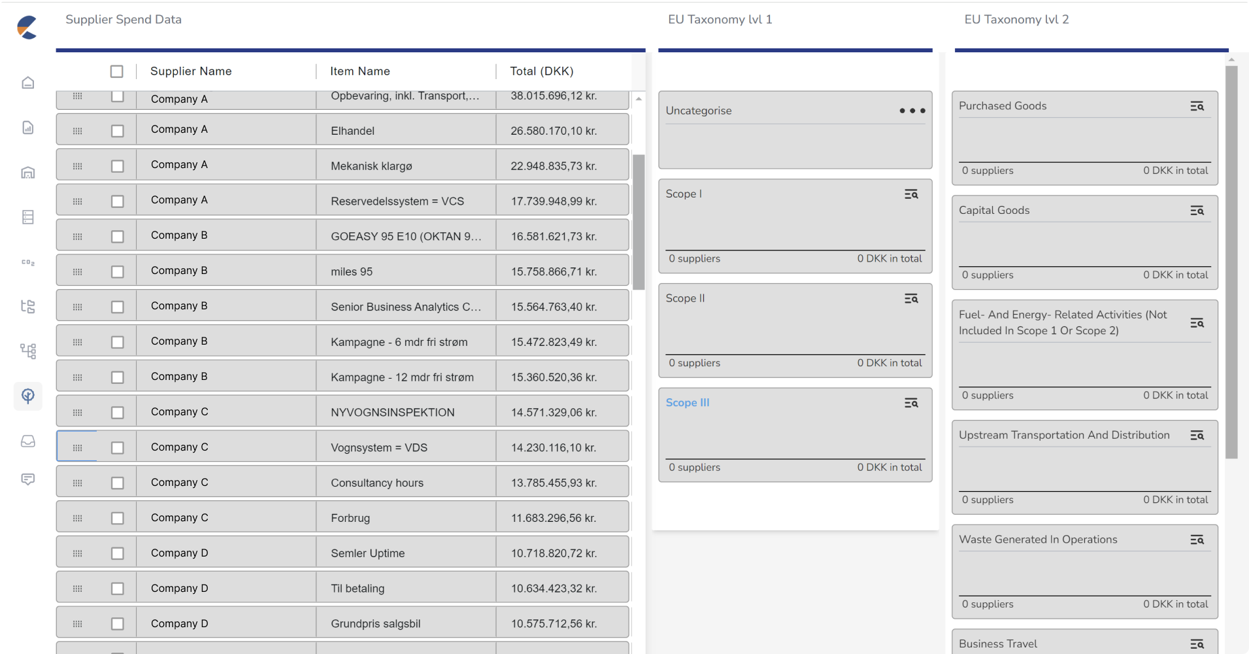Open the home icon in sidebar
Screen dimensions: 1249x654
click(x=28, y=82)
